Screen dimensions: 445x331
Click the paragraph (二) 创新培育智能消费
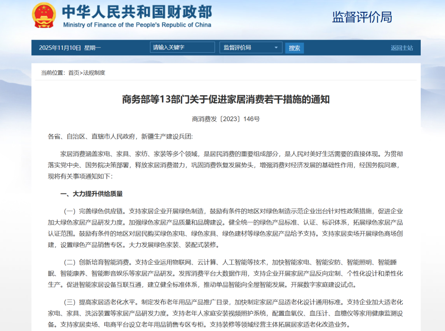click(x=226, y=273)
